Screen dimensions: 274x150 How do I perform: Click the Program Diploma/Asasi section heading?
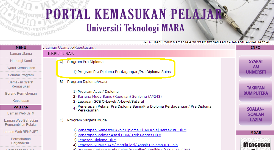click(x=87, y=82)
